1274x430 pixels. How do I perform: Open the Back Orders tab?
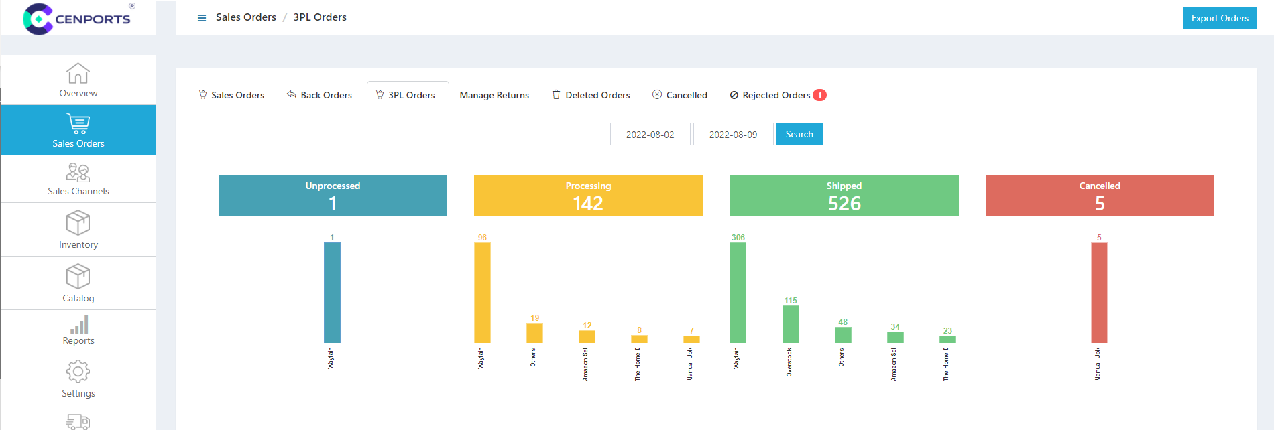point(319,95)
